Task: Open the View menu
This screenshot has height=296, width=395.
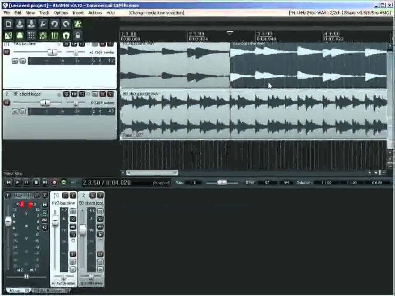Action: pyautogui.click(x=30, y=13)
